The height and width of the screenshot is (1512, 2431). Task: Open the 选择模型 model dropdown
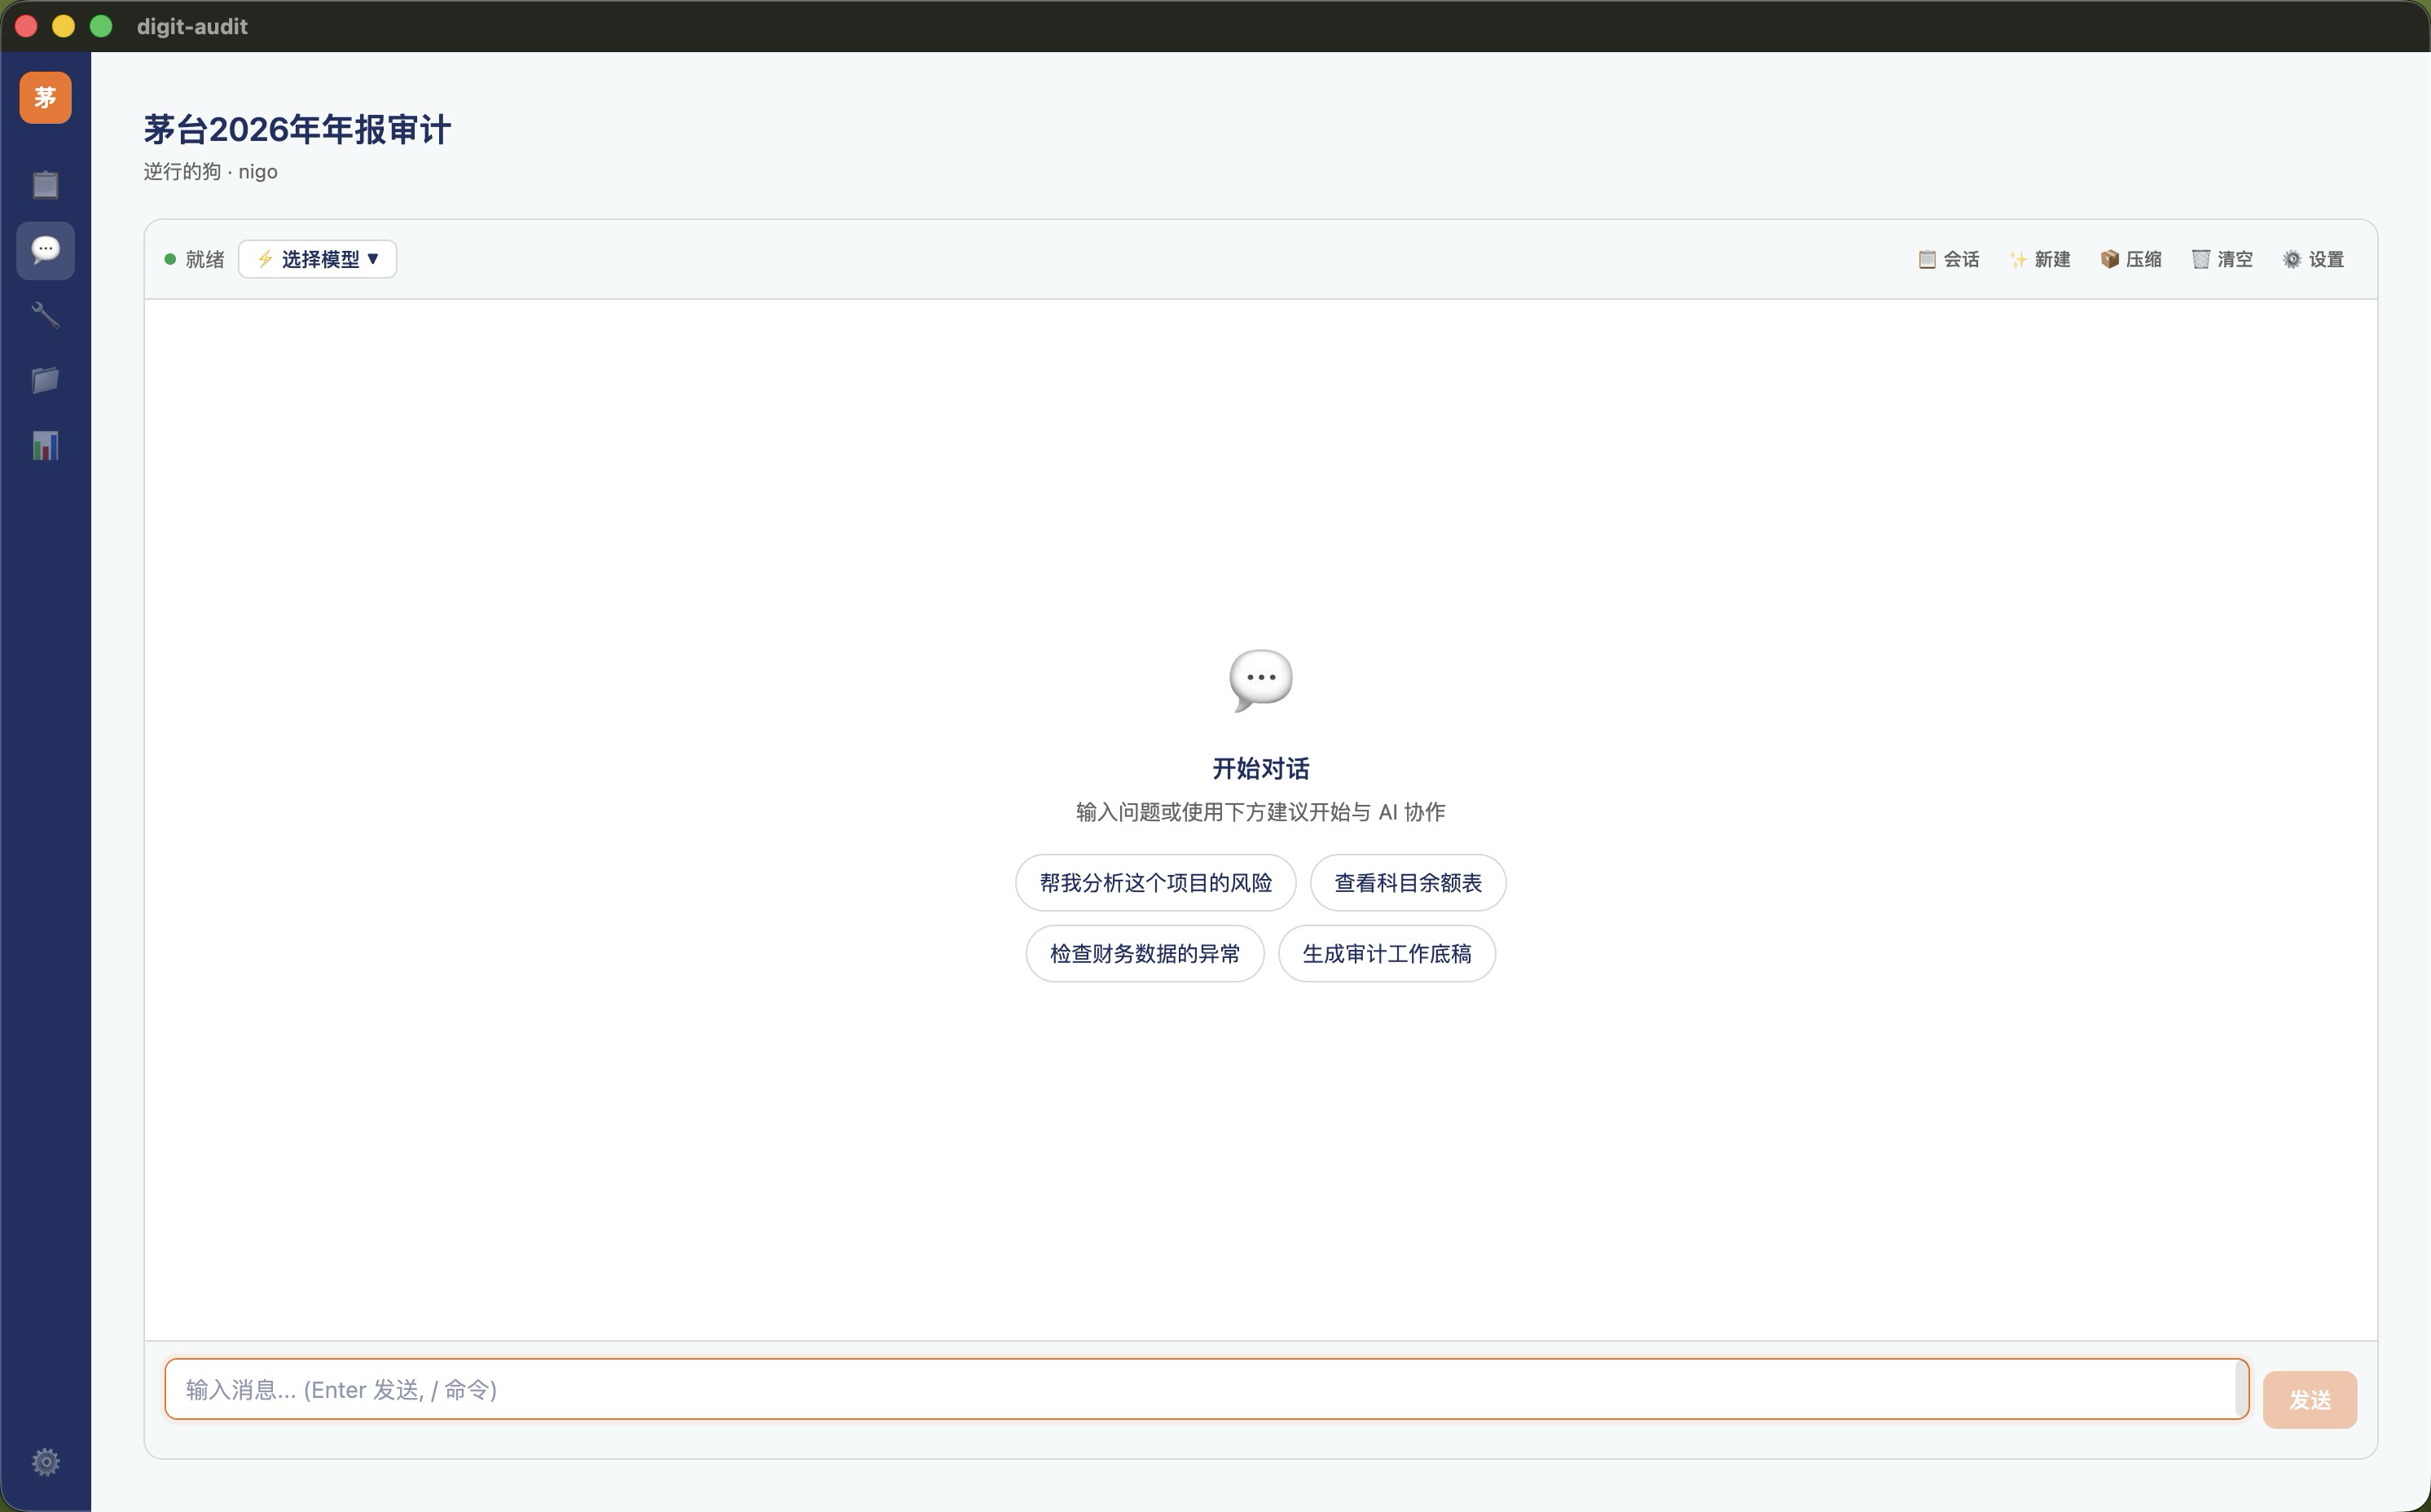click(317, 259)
